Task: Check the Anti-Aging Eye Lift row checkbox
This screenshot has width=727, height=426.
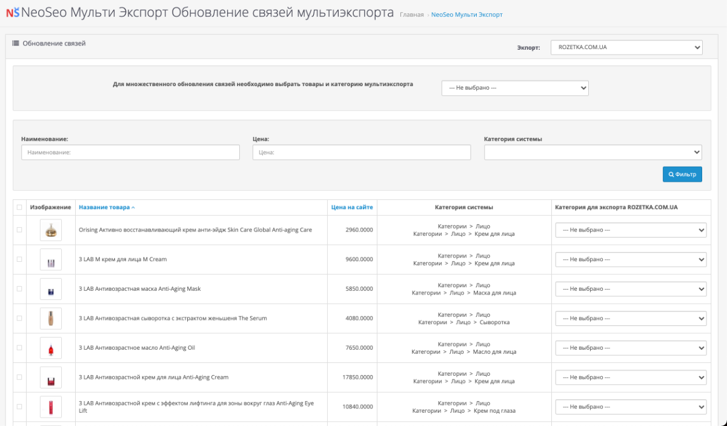Action: (x=19, y=407)
